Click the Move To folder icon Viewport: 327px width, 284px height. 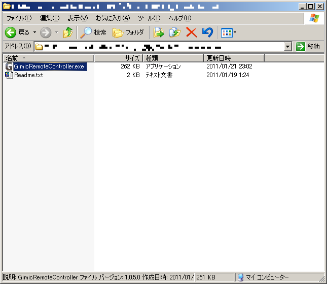point(159,32)
